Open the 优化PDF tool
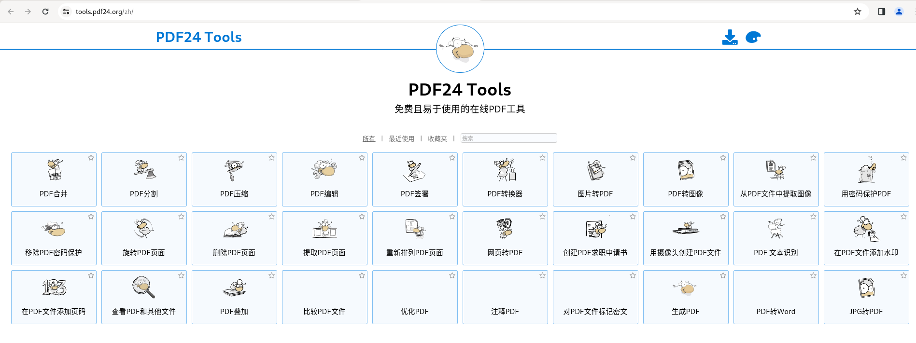Screen dimensions: 916x343 [x=415, y=297]
